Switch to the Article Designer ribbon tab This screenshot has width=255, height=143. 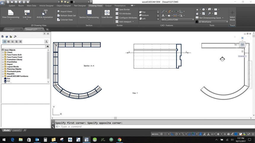tap(46, 6)
